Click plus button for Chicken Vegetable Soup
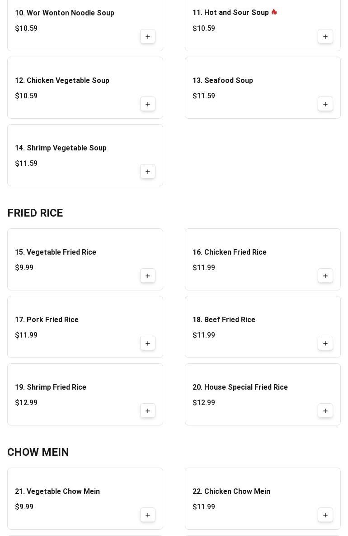The height and width of the screenshot is (536, 348). pyautogui.click(x=148, y=104)
